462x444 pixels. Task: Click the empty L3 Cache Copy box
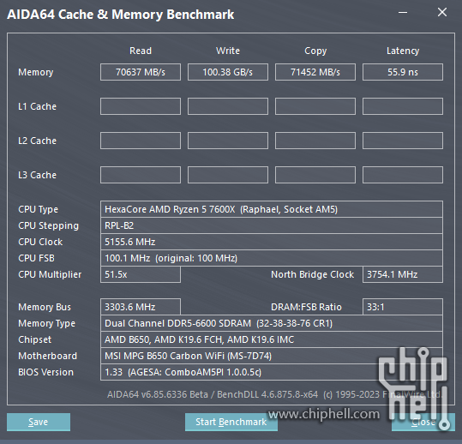click(315, 175)
